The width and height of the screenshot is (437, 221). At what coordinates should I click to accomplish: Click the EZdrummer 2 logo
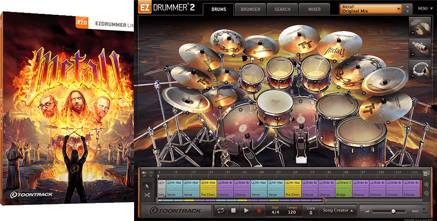click(166, 7)
